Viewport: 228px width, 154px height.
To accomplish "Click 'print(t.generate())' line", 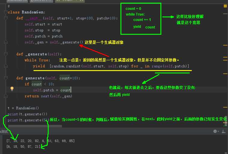I will pos(27,114).
